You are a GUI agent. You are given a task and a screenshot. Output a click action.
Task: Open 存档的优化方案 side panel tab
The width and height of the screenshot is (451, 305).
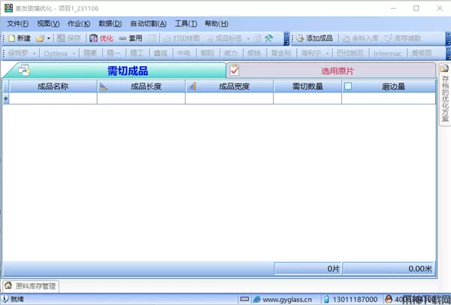click(445, 95)
